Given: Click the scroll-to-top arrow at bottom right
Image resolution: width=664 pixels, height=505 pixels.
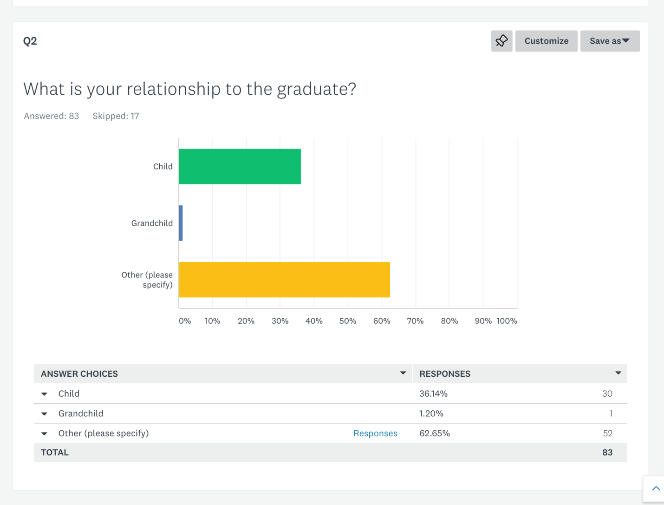Looking at the screenshot, I should [x=656, y=488].
